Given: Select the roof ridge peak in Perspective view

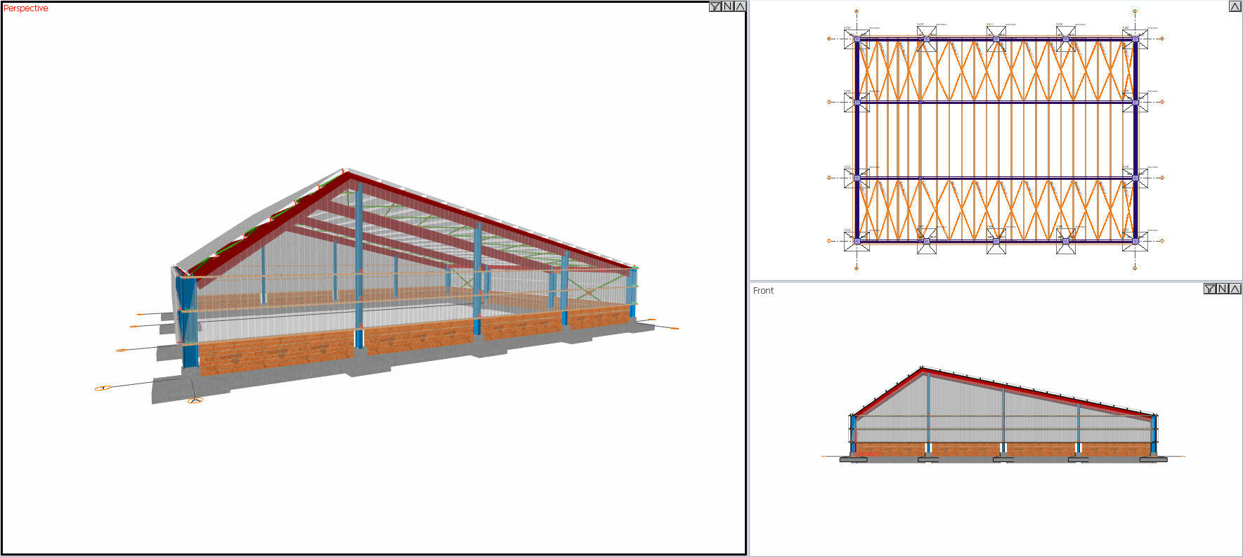Looking at the screenshot, I should (346, 171).
